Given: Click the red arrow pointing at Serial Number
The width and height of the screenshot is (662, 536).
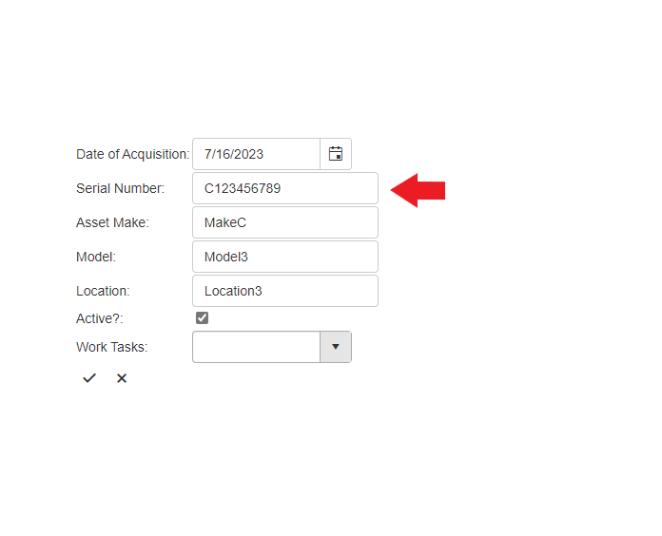Looking at the screenshot, I should pyautogui.click(x=419, y=190).
